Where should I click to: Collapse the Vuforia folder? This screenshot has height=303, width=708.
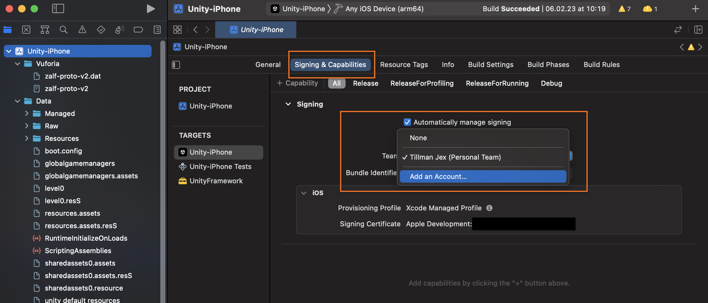click(18, 64)
